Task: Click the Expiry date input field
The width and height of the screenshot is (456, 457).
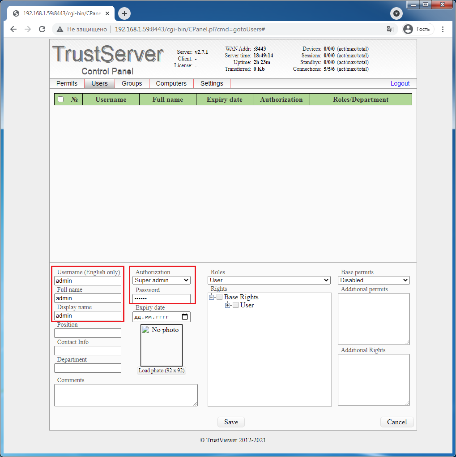Action: [x=162, y=317]
